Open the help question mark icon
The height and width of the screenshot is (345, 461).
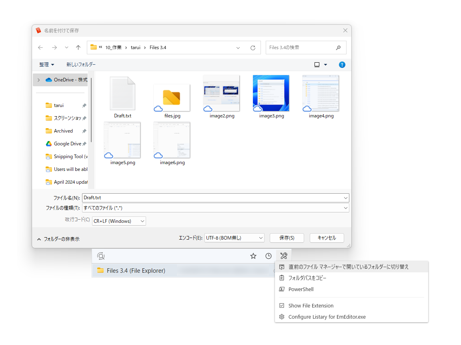(x=342, y=65)
